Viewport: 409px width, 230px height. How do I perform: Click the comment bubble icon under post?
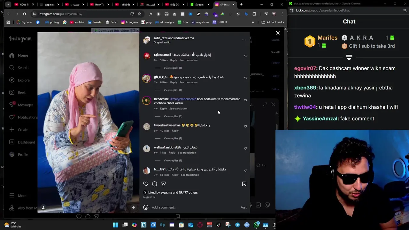click(155, 184)
